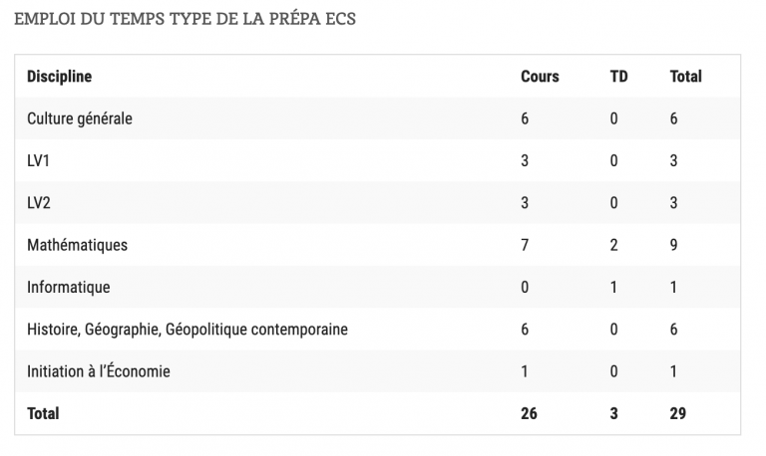Select Histoire, Géographie, Géopolitique contemporaine cell
Image resolution: width=766 pixels, height=456 pixels.
188,330
